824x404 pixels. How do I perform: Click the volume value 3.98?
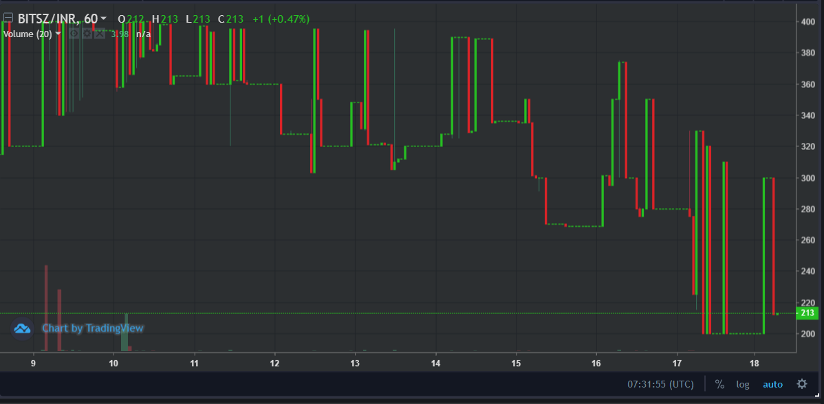119,34
